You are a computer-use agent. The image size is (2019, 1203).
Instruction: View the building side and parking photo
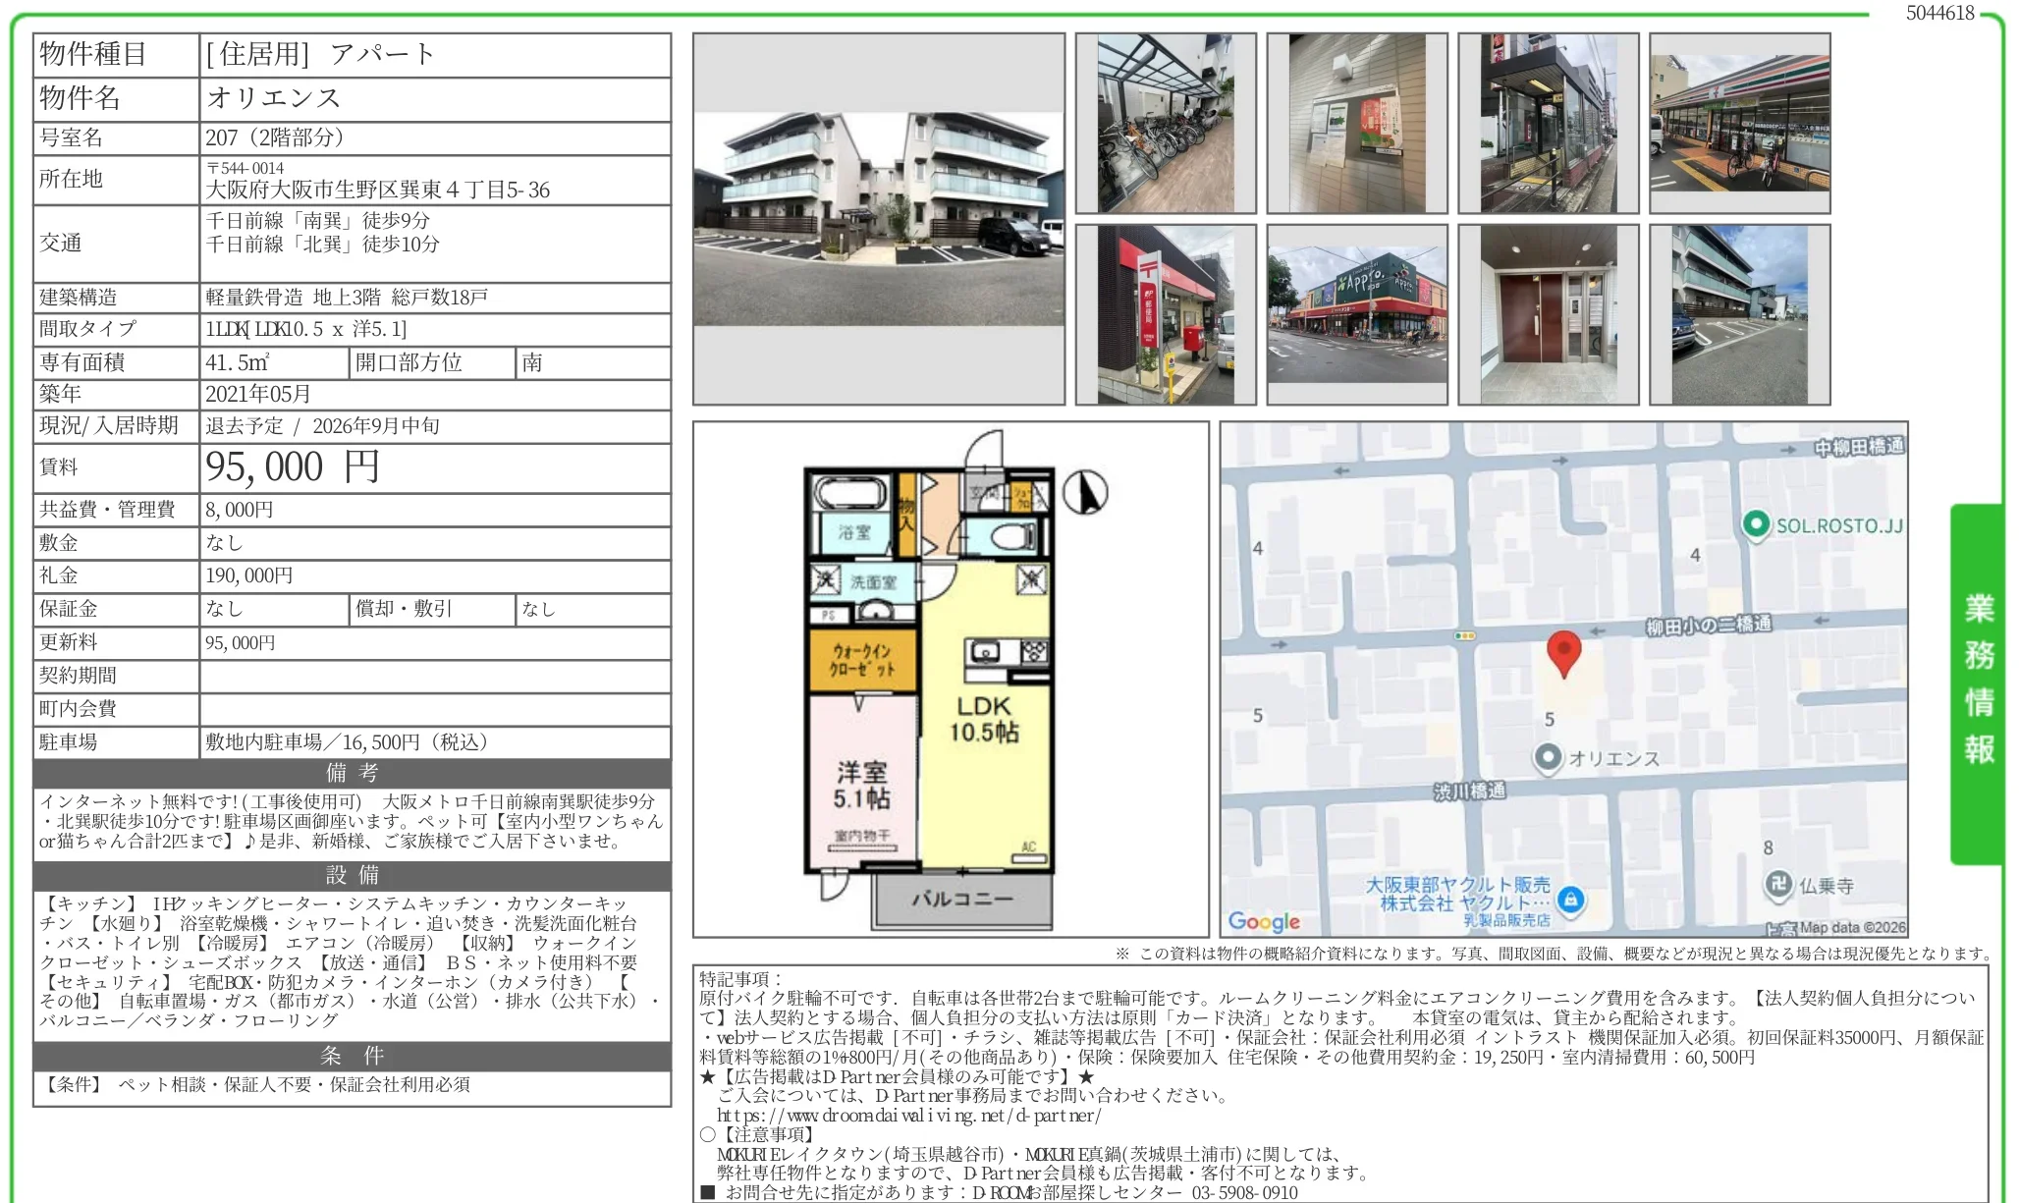point(1740,314)
